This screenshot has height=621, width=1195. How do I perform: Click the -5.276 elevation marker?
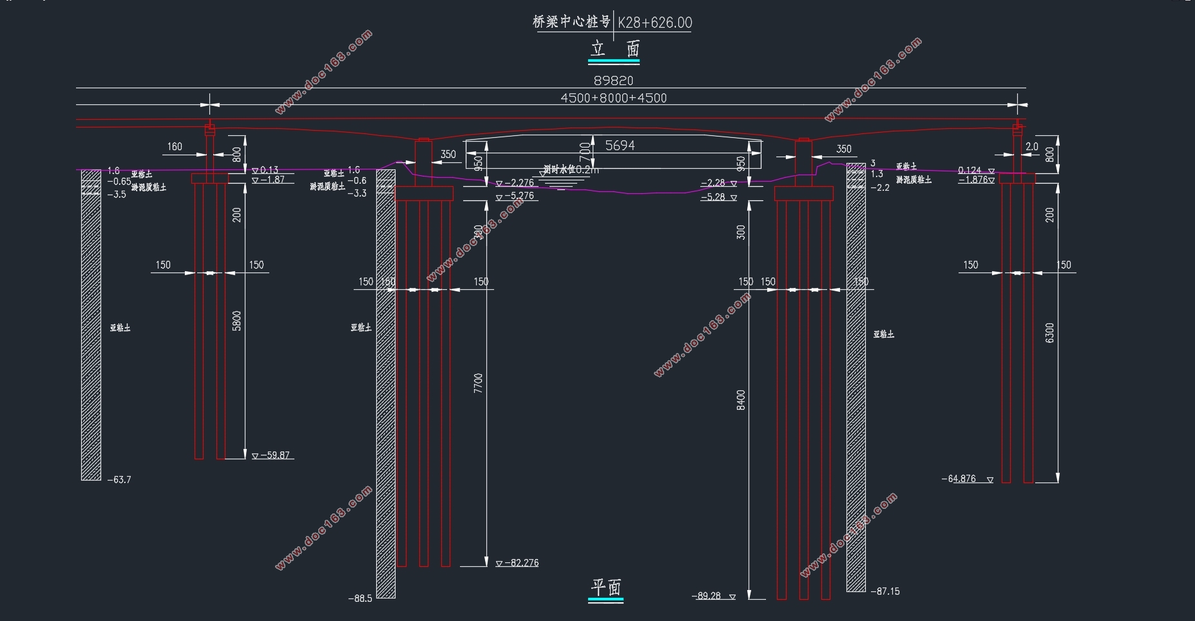pos(519,196)
